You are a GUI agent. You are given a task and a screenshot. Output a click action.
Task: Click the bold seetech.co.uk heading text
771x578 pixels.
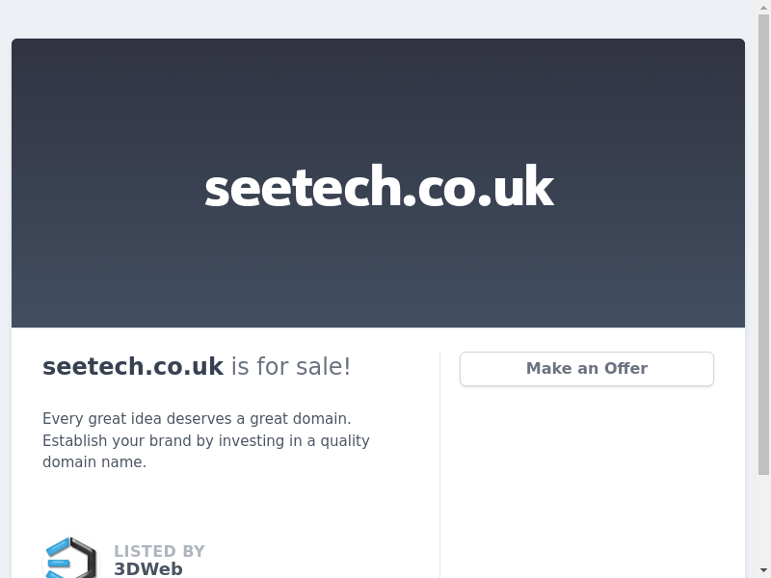(133, 367)
